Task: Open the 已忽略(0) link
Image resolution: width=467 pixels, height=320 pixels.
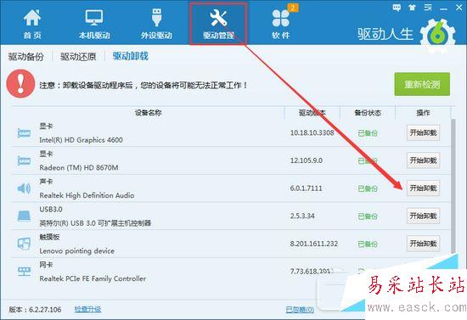Action: pyautogui.click(x=300, y=310)
